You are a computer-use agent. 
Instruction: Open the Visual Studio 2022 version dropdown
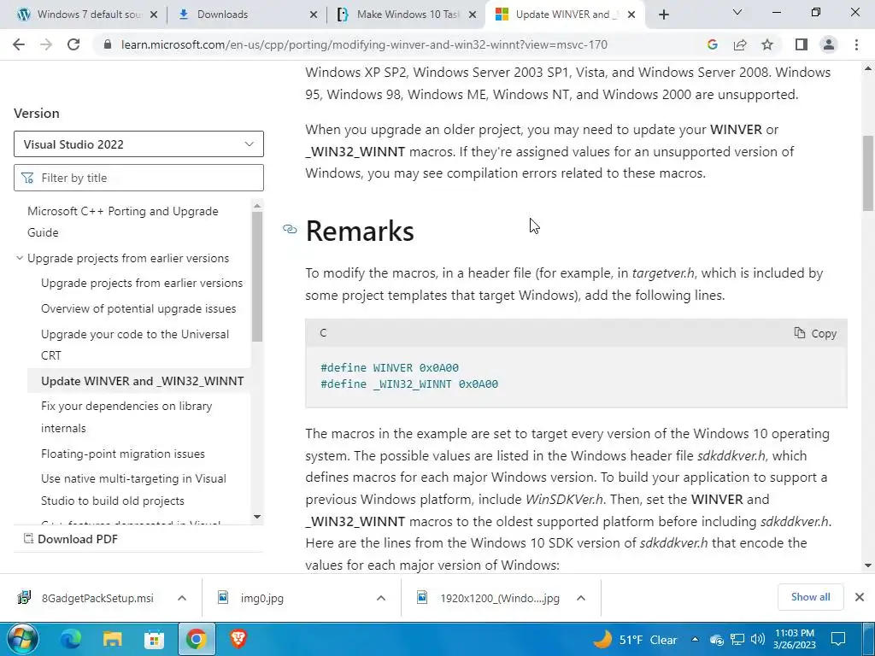(138, 144)
